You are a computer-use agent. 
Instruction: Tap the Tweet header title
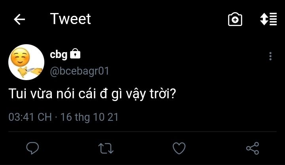point(70,19)
